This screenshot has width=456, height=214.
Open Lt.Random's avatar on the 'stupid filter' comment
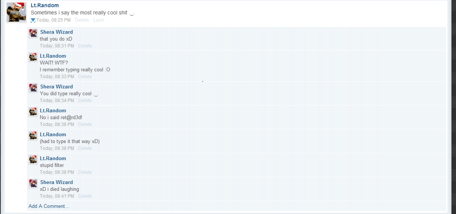point(33,159)
